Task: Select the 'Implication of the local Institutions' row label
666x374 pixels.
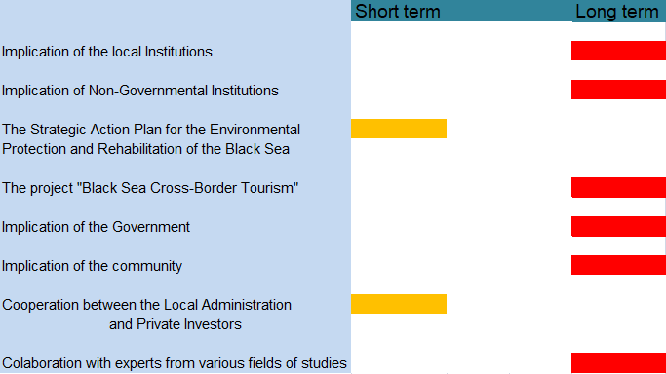Action: [107, 52]
